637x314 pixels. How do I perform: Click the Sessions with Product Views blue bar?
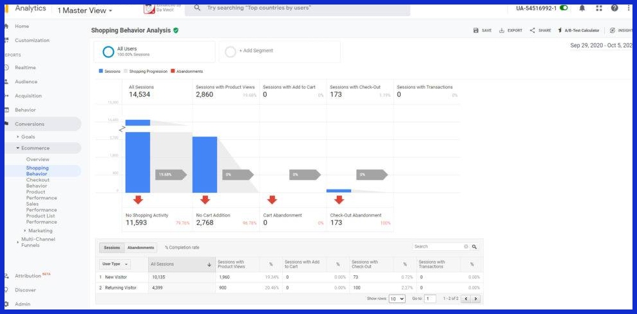click(x=205, y=164)
